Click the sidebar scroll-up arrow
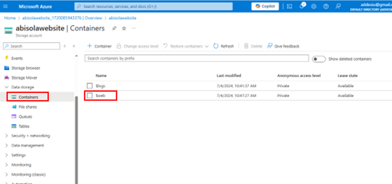This screenshot has height=184, width=392. (x=77, y=56)
